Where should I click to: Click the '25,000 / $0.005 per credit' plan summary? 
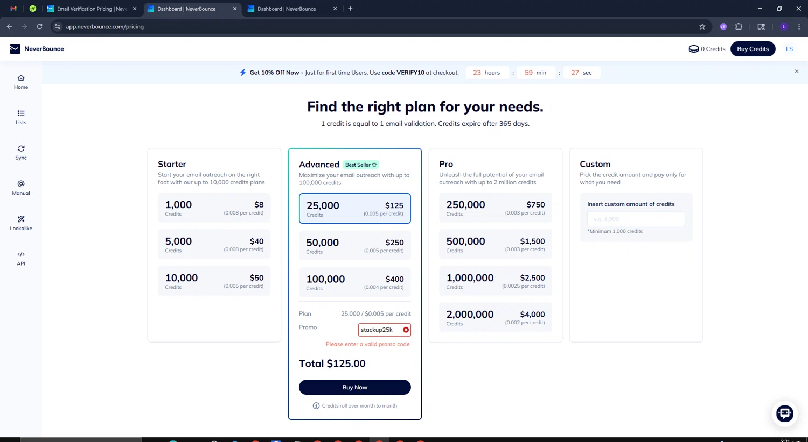click(x=376, y=314)
